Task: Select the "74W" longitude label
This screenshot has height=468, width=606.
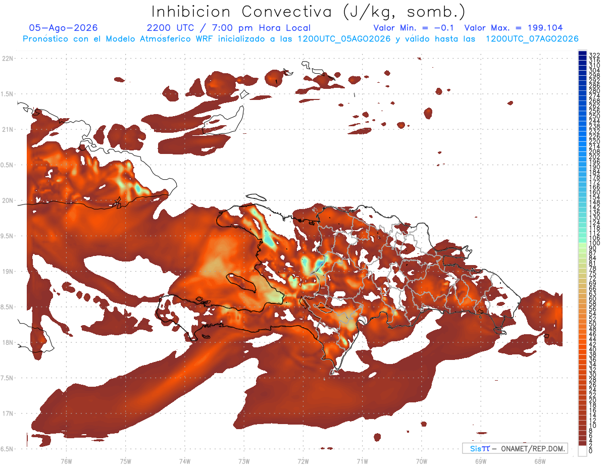Action: tap(184, 461)
